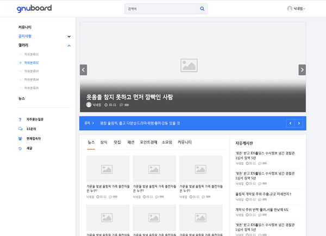
Task: Switch to the 맛집 tab
Action: coord(117,142)
